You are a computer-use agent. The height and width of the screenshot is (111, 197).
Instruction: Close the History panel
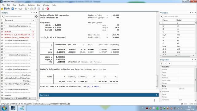(x=36, y=13)
